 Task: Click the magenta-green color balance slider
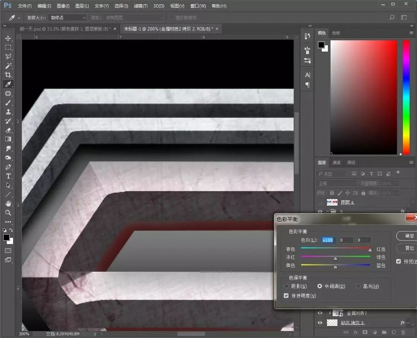[336, 256]
